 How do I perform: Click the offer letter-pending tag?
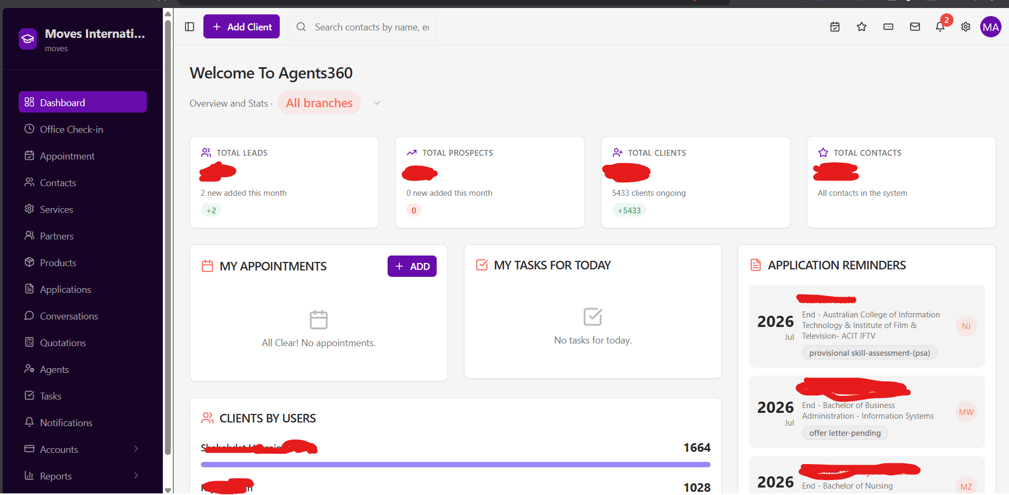[845, 433]
